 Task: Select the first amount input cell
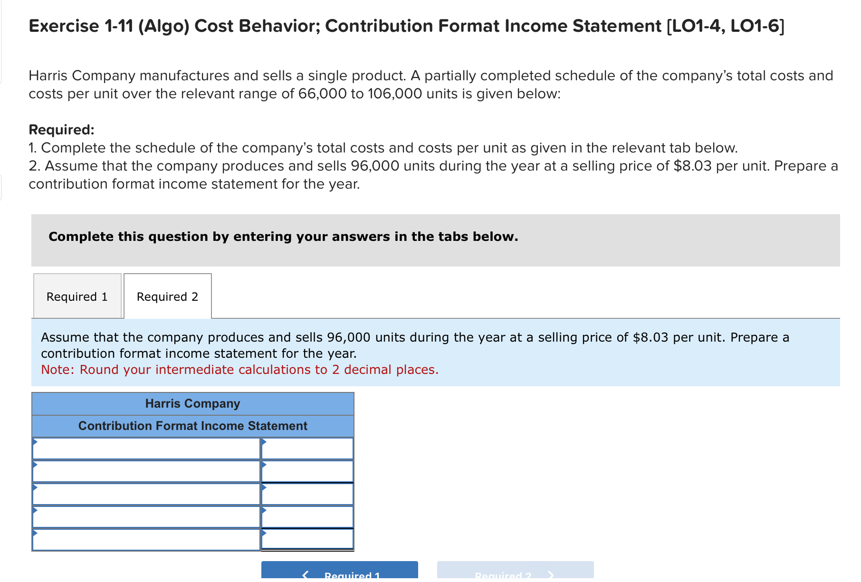coord(308,448)
